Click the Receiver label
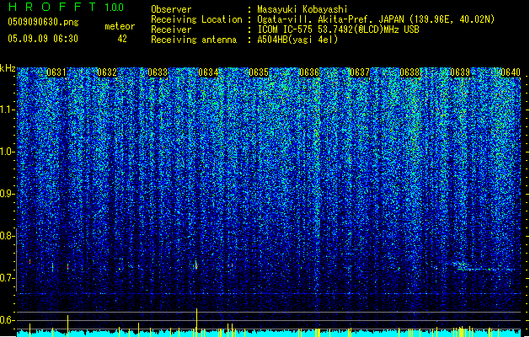This screenshot has width=530, height=337. (x=171, y=29)
